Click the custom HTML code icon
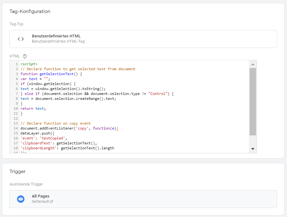Viewport: 287px width, 217px height. click(20, 39)
